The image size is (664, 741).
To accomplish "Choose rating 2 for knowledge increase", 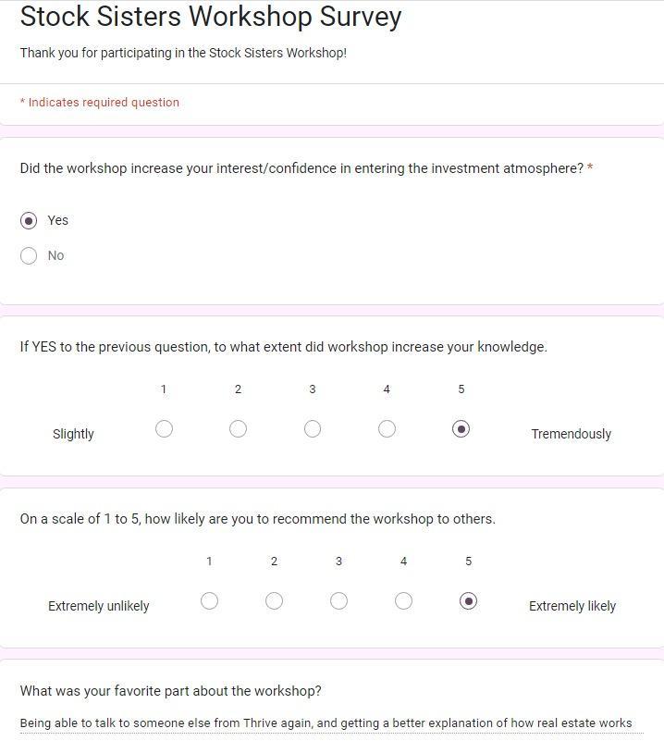I will (x=238, y=429).
